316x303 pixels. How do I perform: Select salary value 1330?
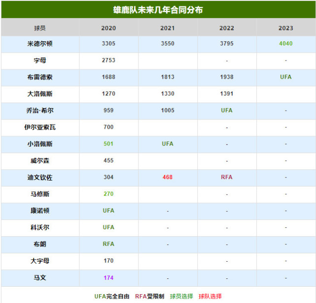168,93
